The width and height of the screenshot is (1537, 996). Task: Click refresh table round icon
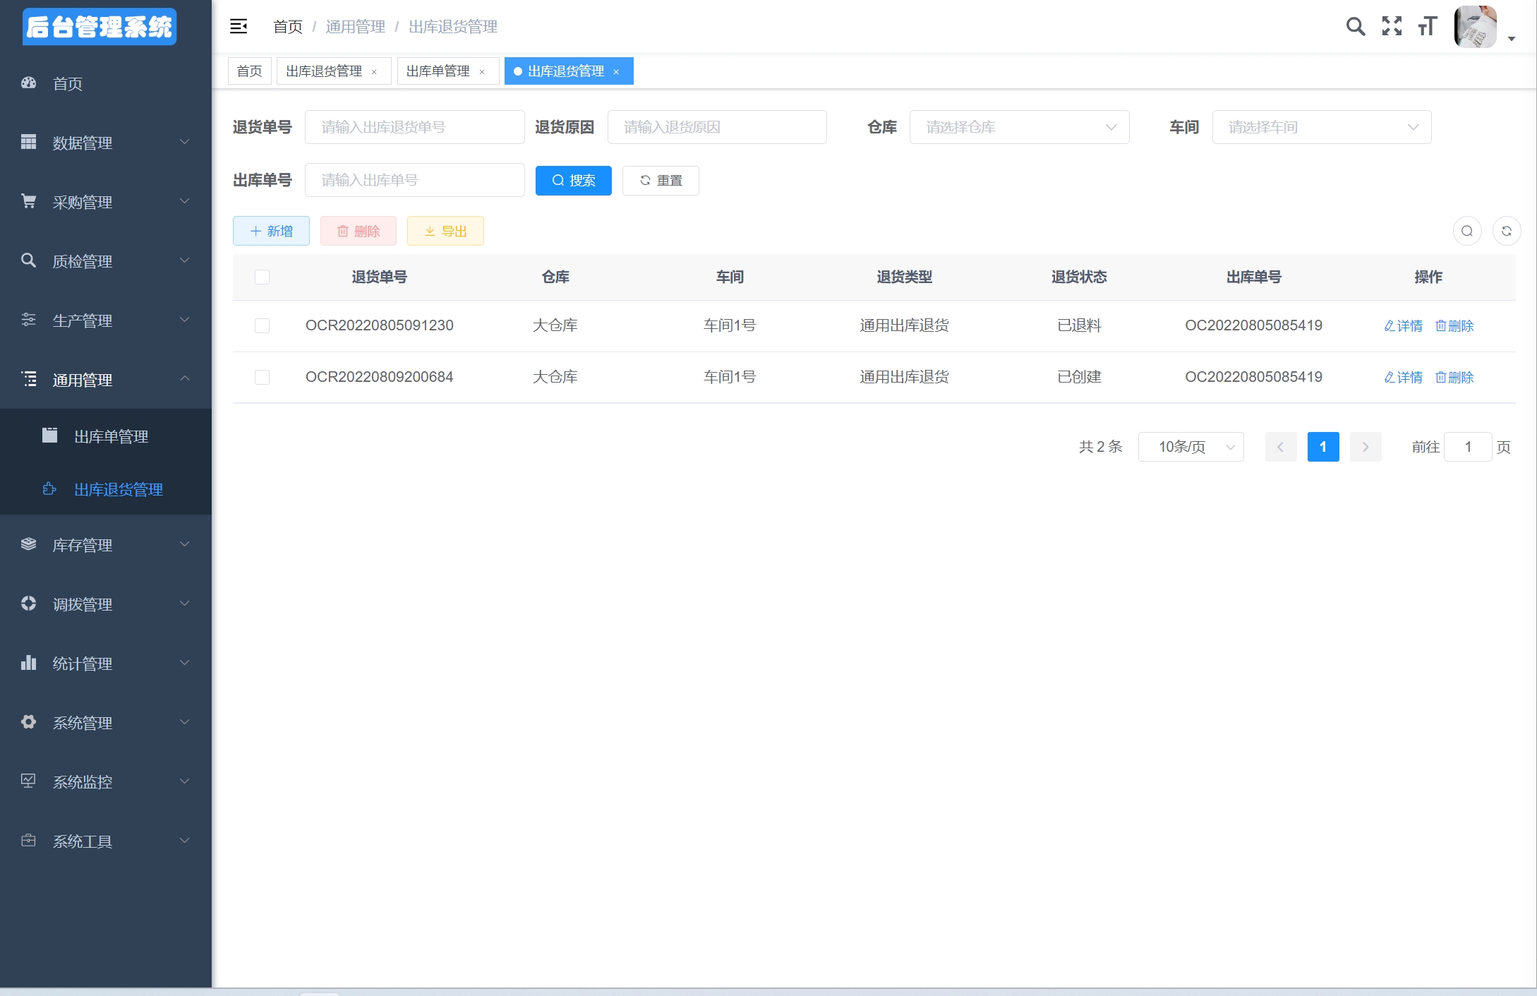[x=1506, y=231]
